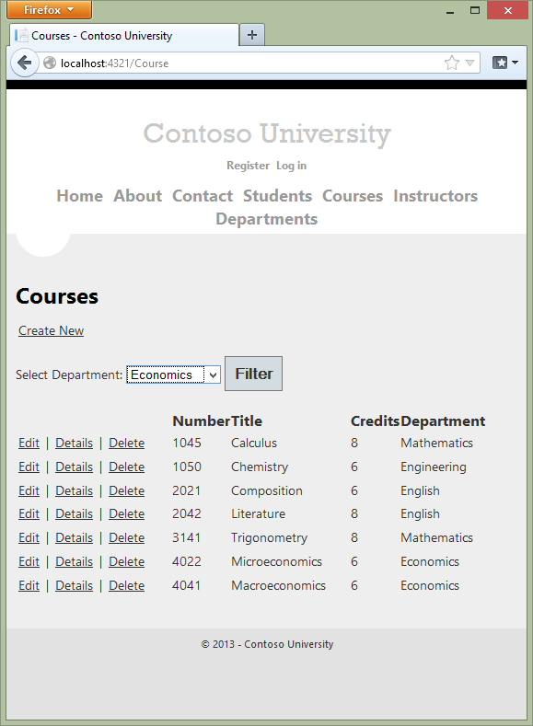Image resolution: width=533 pixels, height=726 pixels.
Task: View Details for Macroeconomics course
Action: pos(74,586)
